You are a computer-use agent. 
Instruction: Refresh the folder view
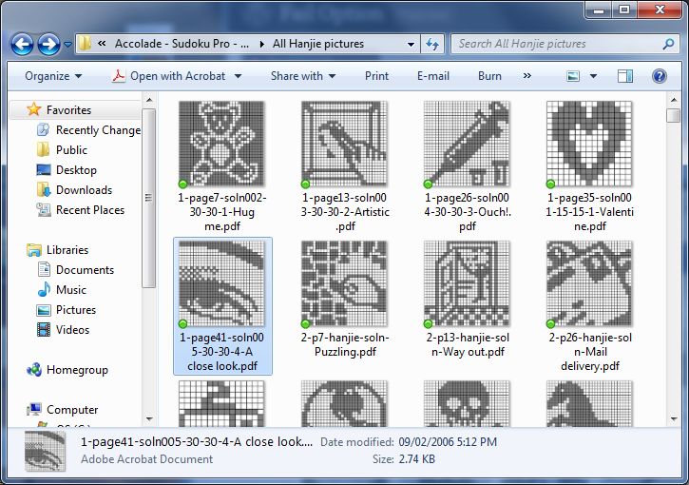(x=432, y=44)
